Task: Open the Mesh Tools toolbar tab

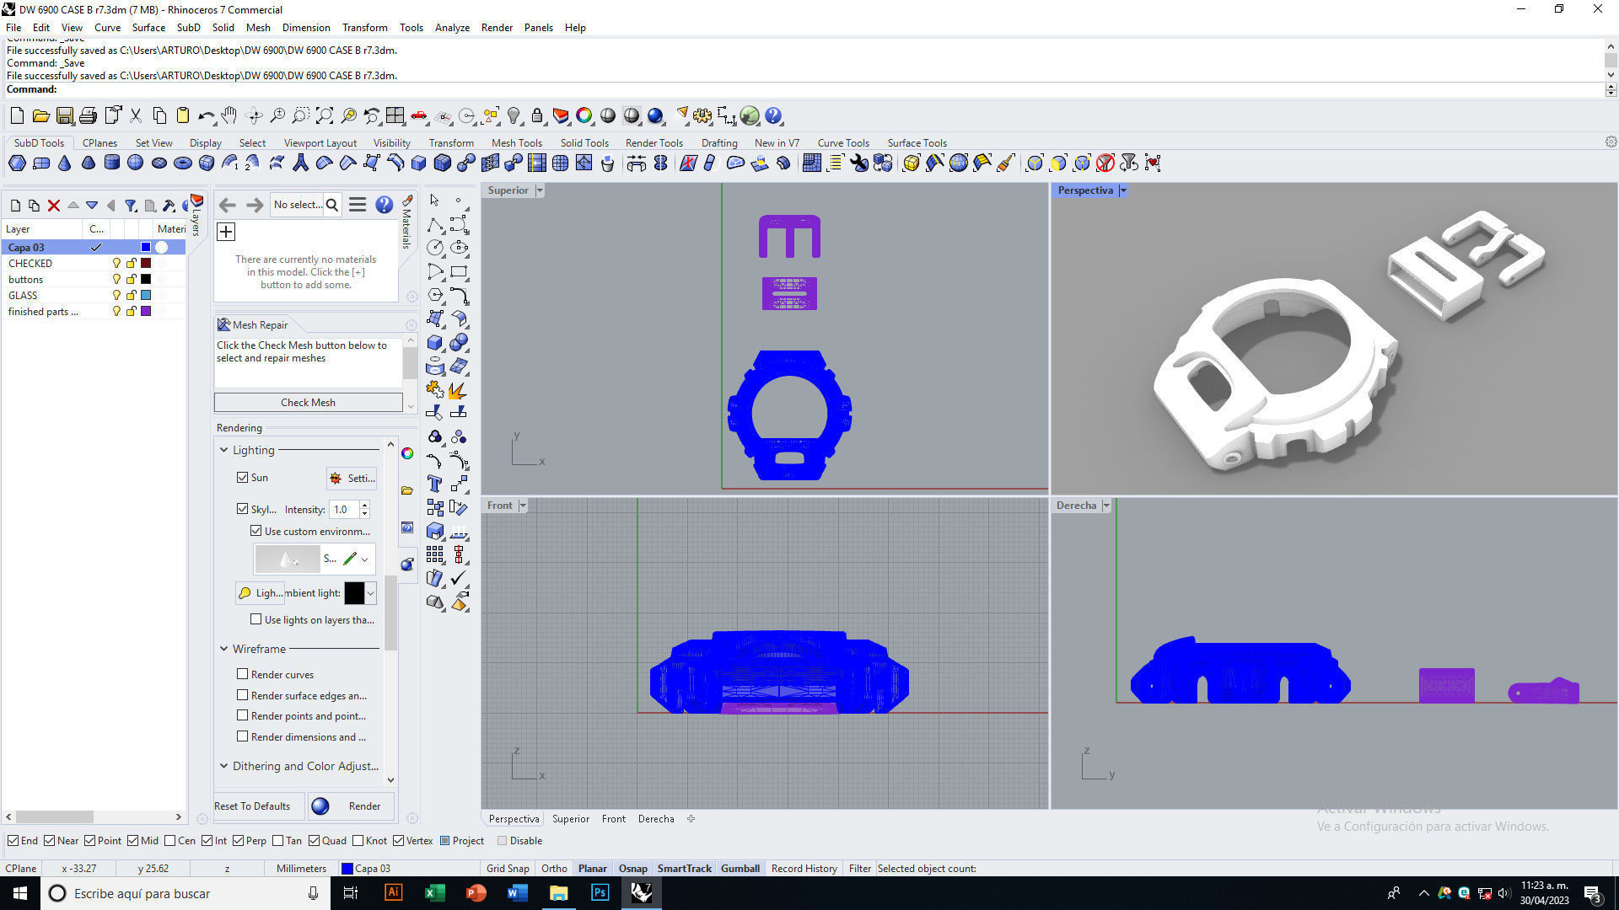Action: click(517, 143)
